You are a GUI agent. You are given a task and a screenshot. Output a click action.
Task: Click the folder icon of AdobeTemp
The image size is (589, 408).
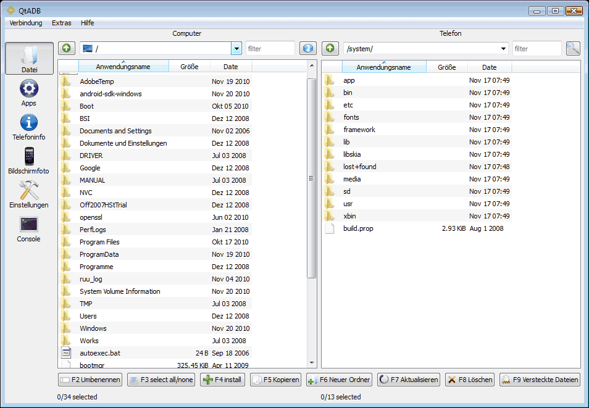coord(66,81)
